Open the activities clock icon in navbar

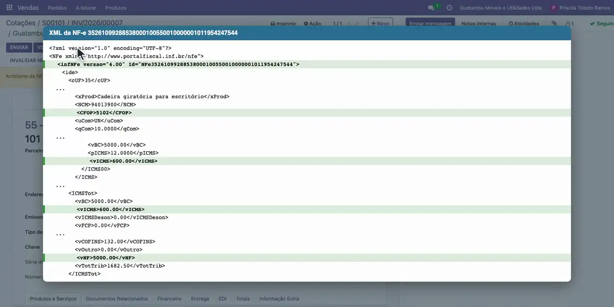[x=449, y=8]
